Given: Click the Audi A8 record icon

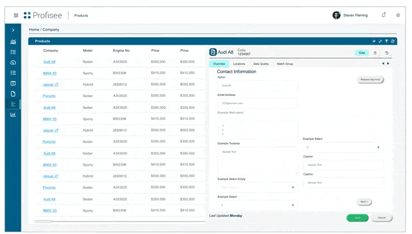Looking at the screenshot, I should point(213,52).
